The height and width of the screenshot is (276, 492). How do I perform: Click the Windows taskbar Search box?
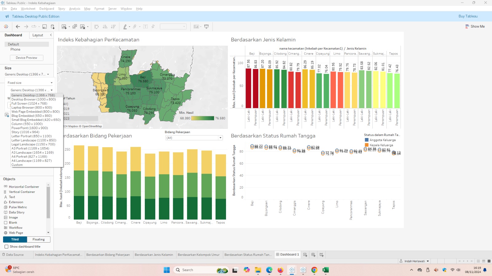tap(201, 270)
